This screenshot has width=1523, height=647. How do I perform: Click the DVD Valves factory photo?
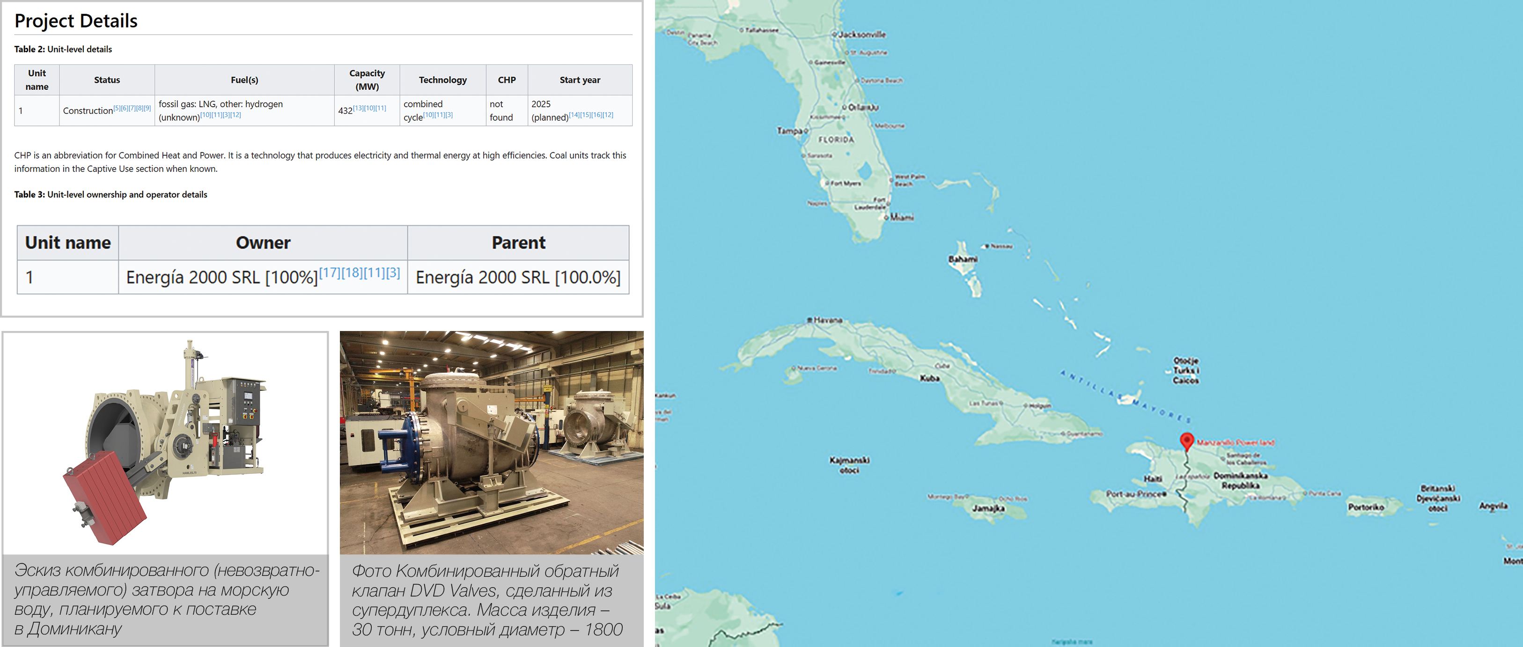pyautogui.click(x=491, y=442)
